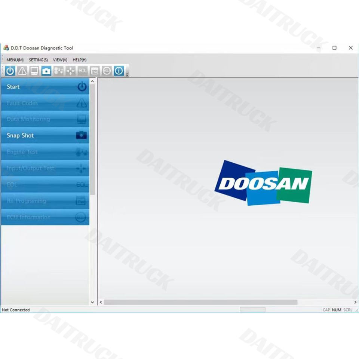Select Snap Shot in the side panel

(x=45, y=135)
